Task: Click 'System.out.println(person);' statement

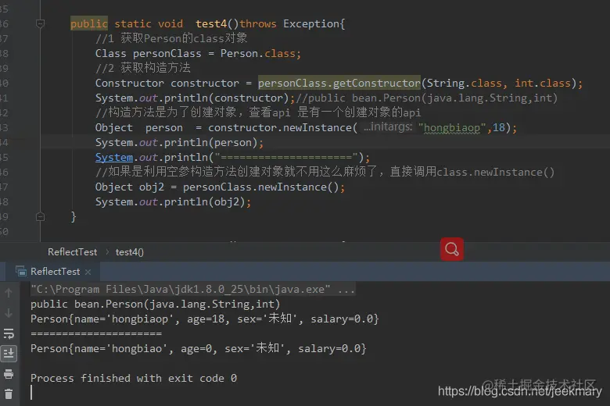Action: point(179,143)
